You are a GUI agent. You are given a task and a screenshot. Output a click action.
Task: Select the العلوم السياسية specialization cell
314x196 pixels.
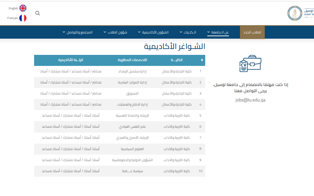[x=133, y=149]
